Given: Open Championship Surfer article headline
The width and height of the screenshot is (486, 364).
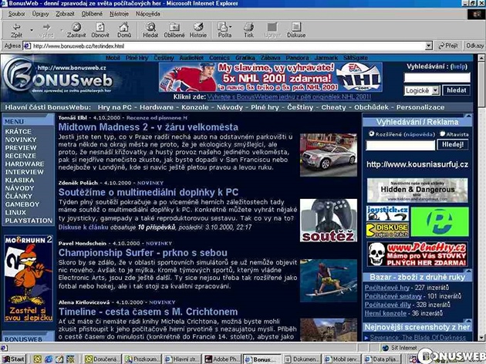Looking at the screenshot, I should [143, 253].
